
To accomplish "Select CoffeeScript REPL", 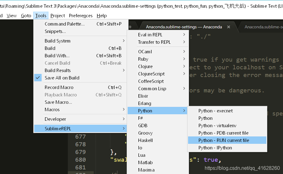I will tap(158, 81).
